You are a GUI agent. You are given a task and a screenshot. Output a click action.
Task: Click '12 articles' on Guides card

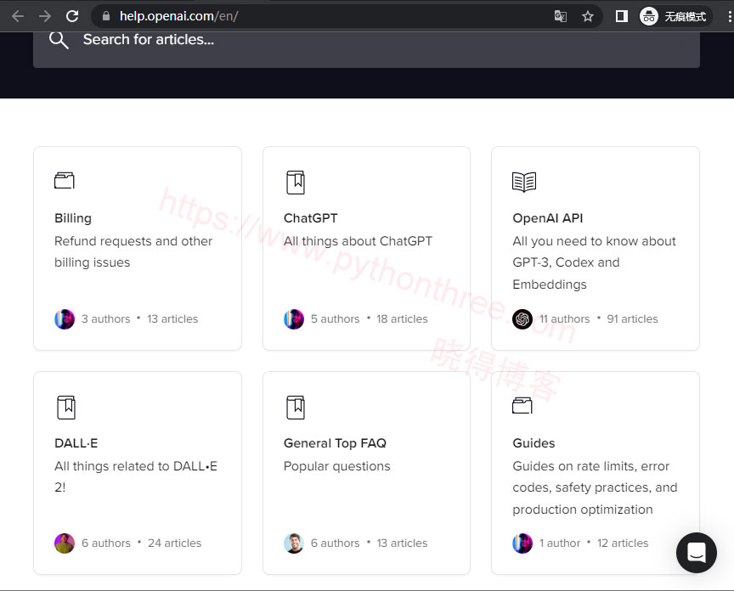tap(623, 543)
